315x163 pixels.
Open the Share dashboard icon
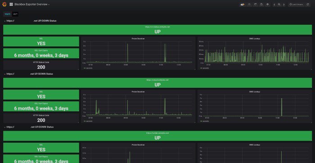[x=255, y=4]
